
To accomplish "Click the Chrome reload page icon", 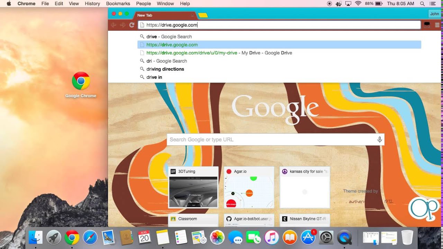I will (132, 25).
